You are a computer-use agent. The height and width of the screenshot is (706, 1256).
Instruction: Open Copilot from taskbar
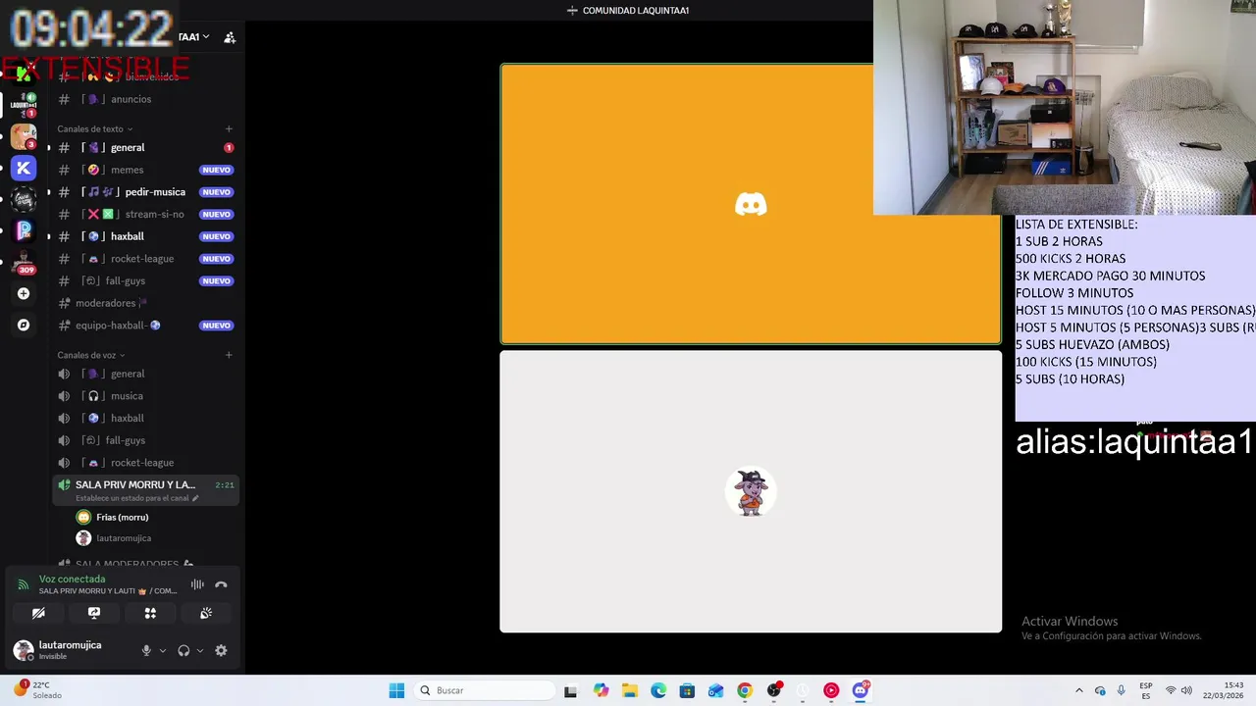pos(601,690)
